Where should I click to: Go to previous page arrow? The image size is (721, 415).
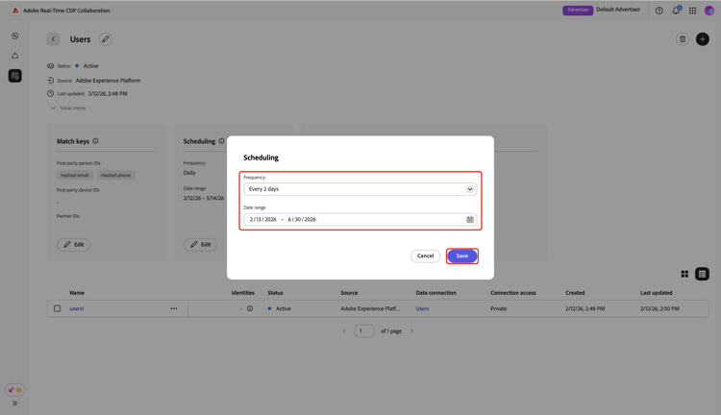344,330
